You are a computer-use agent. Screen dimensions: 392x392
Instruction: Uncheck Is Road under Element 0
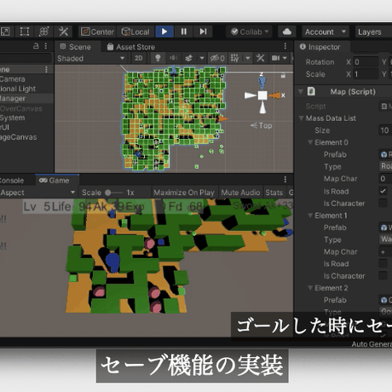[x=383, y=191]
